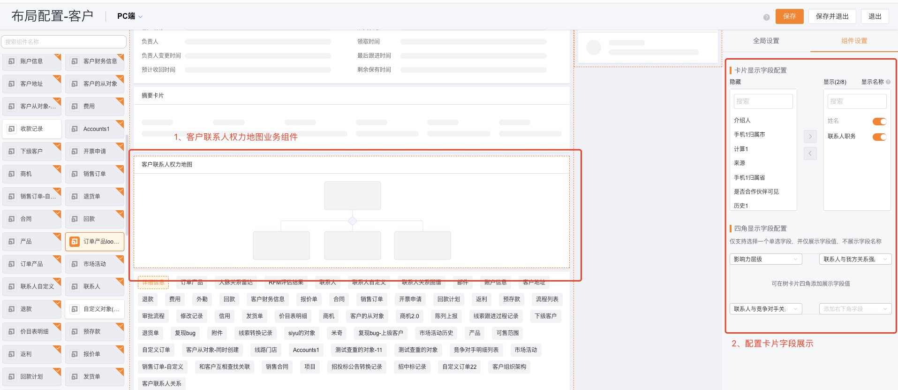The width and height of the screenshot is (898, 390).
Task: Click the 显示名称 help info icon
Action: (888, 82)
